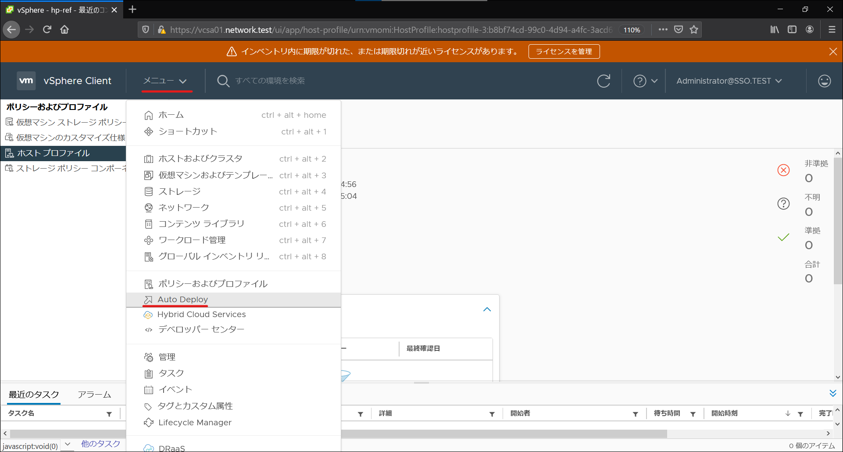Image resolution: width=843 pixels, height=452 pixels.
Task: Sort by 開始時刻 descending arrow
Action: 788,413
